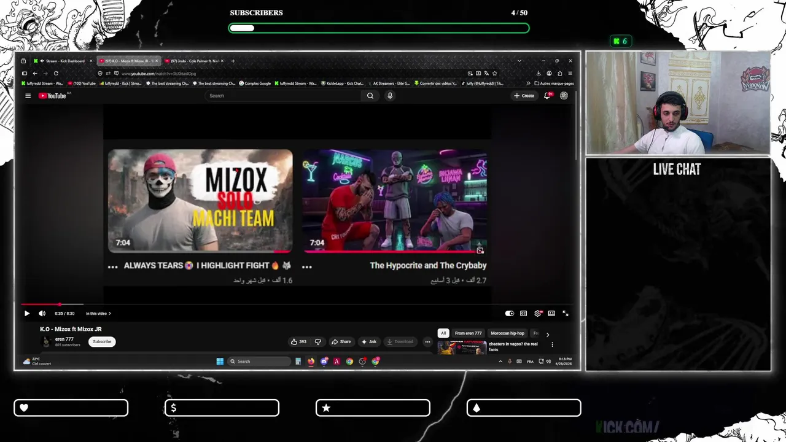Open more actions beside Download
This screenshot has width=786, height=442.
[x=427, y=341]
